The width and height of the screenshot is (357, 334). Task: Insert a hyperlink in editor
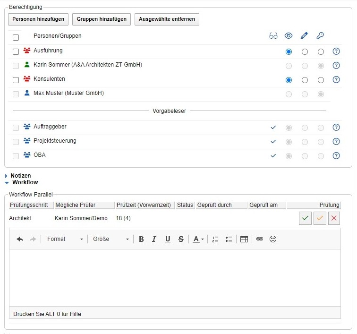(260, 239)
